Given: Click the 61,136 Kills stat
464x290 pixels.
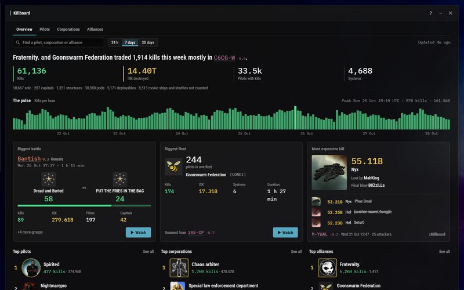Looking at the screenshot, I should (x=32, y=74).
